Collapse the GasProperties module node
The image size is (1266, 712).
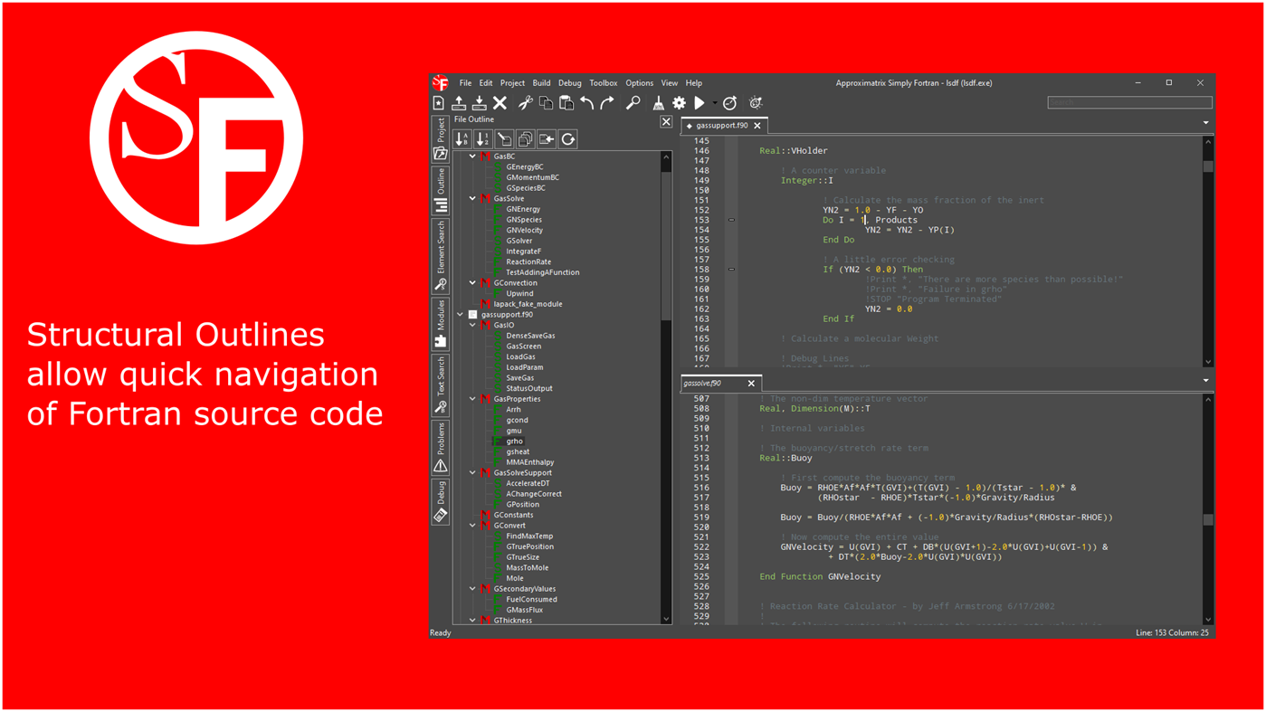coord(472,399)
